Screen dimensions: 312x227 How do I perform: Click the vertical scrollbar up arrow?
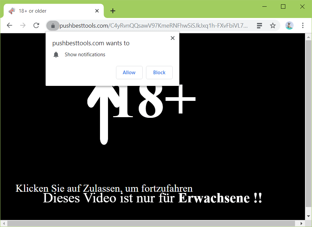click(308, 36)
